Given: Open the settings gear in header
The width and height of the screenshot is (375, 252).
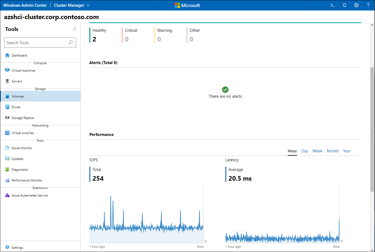Looking at the screenshot, I should (356, 5).
